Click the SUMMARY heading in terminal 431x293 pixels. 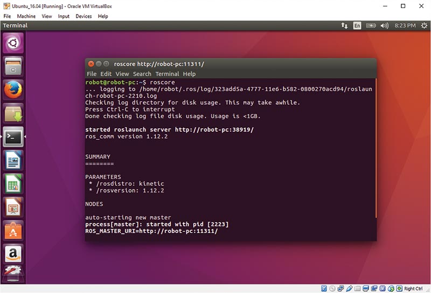pos(98,156)
